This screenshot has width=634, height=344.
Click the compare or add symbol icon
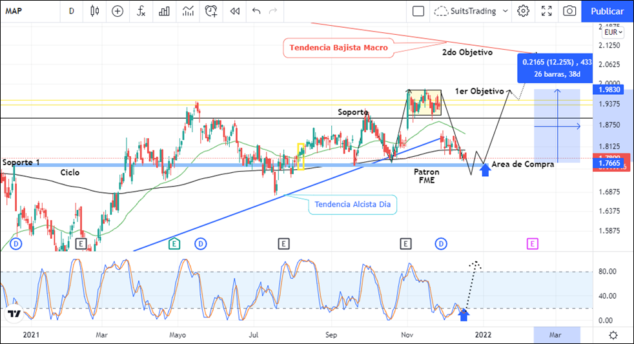(118, 11)
